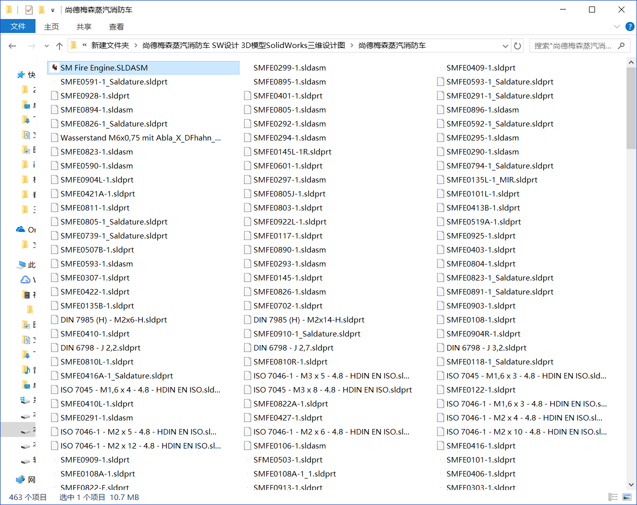
Task: Show hidden breadcrumb path via double chevron
Action: pos(84,45)
